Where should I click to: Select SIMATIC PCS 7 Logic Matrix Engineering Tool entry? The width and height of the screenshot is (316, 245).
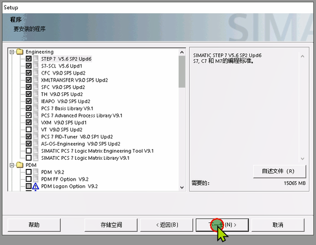(97, 151)
